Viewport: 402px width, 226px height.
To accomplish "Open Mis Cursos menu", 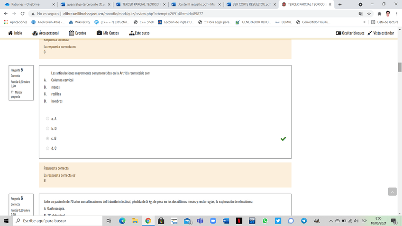I will click(108, 33).
